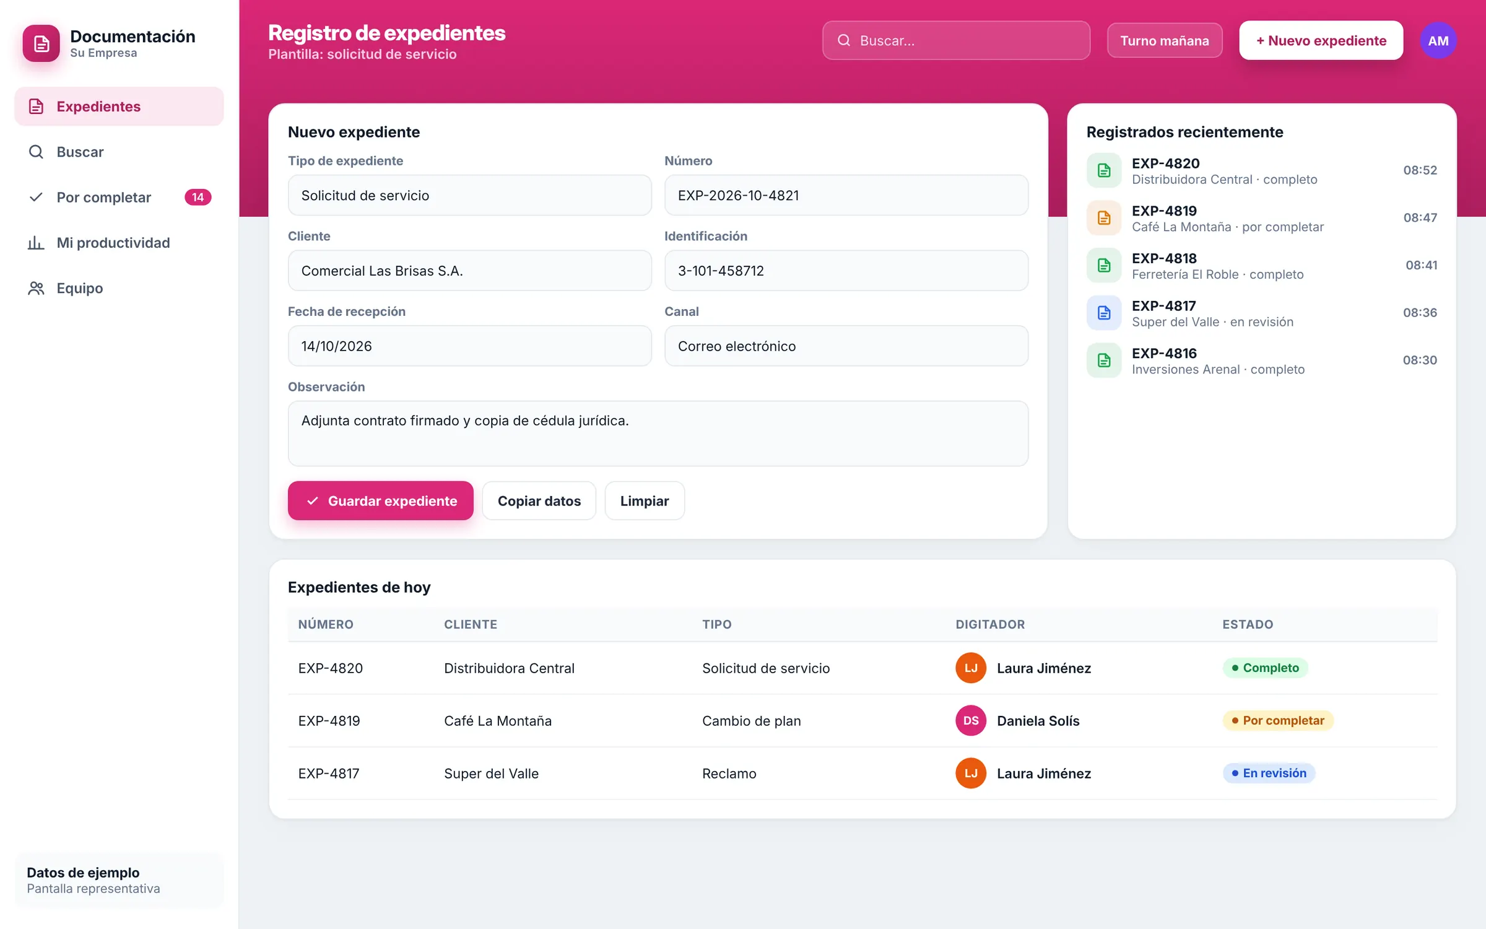Open Mi productividad in sidebar menu
The width and height of the screenshot is (1486, 929).
tap(119, 243)
